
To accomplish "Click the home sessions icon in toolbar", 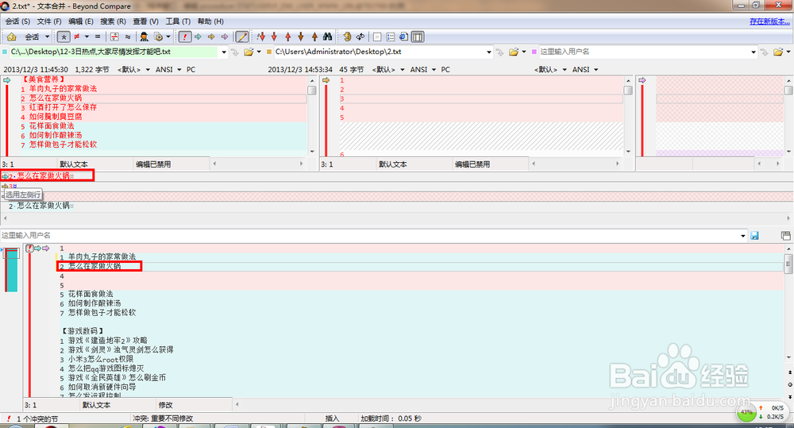I will point(12,37).
